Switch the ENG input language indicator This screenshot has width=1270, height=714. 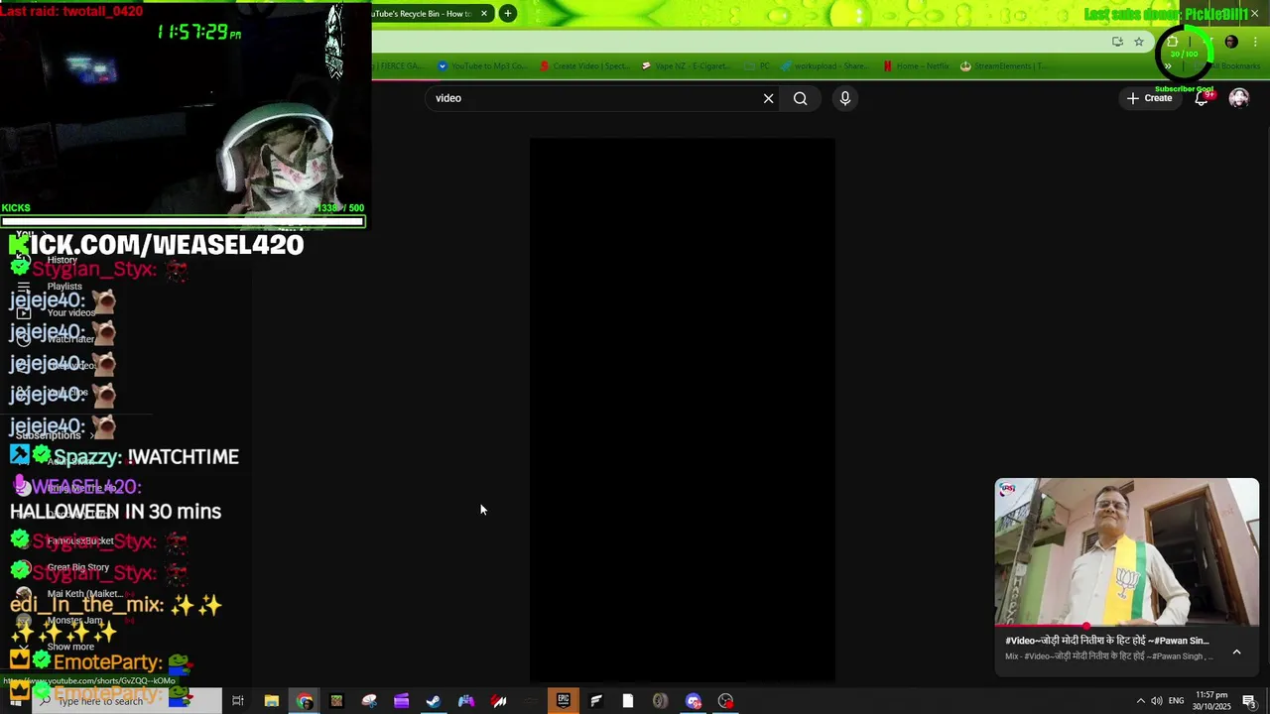point(1177,701)
